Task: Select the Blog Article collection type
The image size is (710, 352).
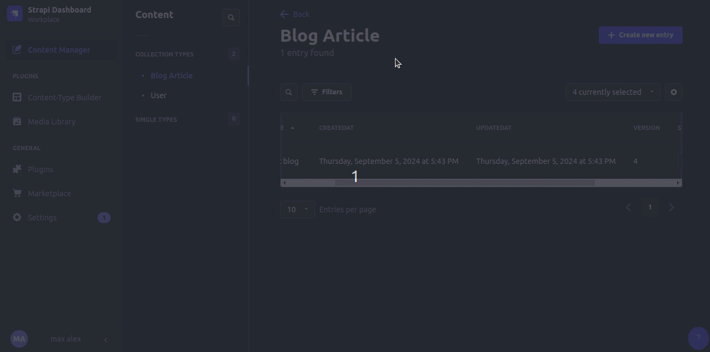Action: pos(171,76)
